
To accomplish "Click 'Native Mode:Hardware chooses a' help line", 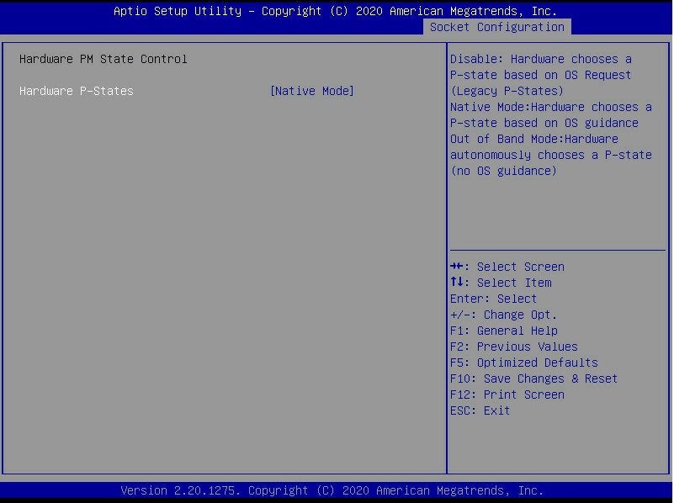I will pyautogui.click(x=551, y=107).
